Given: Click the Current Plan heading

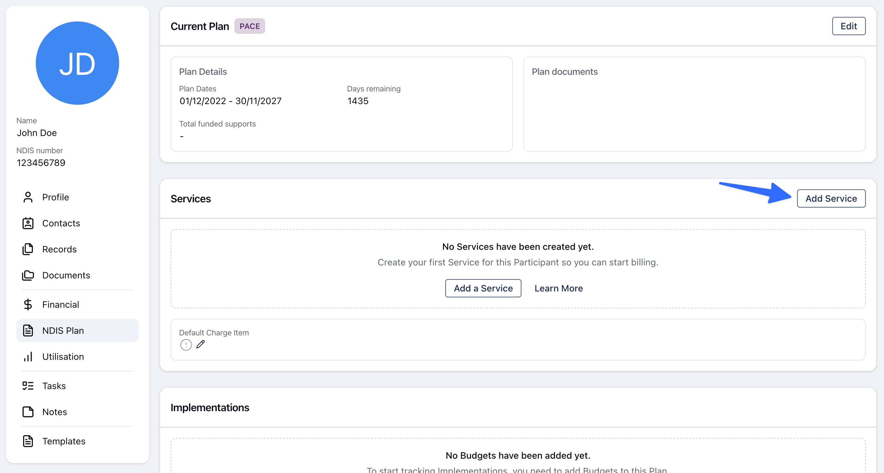Looking at the screenshot, I should [x=200, y=26].
